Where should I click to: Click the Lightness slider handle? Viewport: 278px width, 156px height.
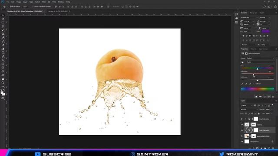click(258, 80)
